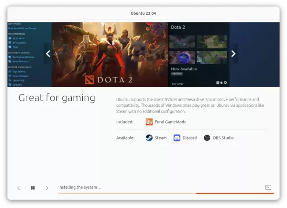This screenshot has width=287, height=208.
Task: Click the right carousel arrow on banner
Action: (x=233, y=54)
